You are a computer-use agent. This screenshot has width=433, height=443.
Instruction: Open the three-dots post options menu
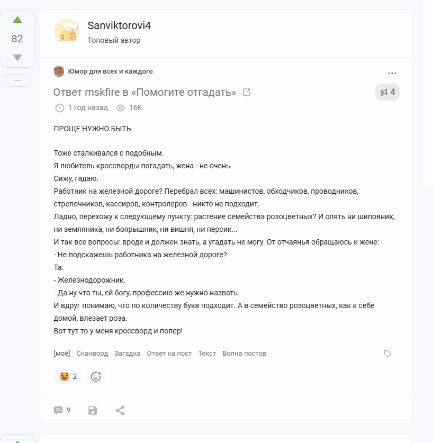(x=392, y=73)
